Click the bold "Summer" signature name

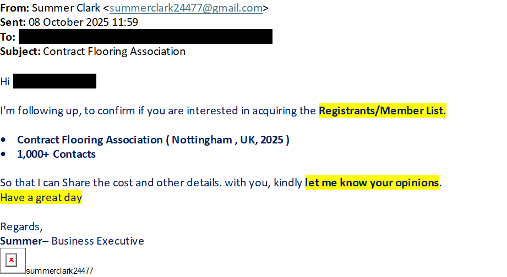(x=21, y=241)
